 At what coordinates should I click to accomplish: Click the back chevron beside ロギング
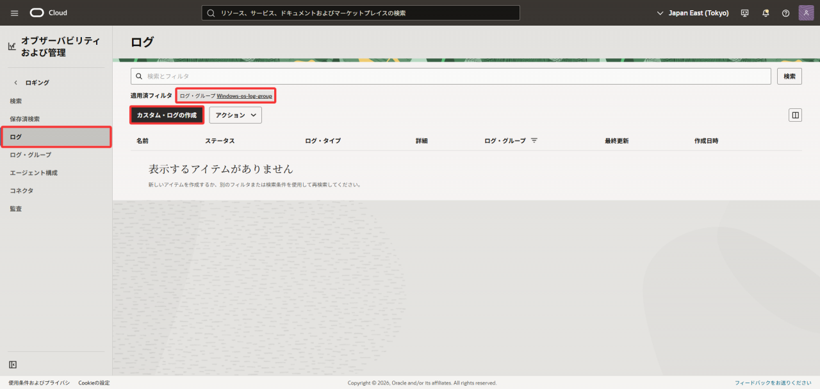click(15, 83)
